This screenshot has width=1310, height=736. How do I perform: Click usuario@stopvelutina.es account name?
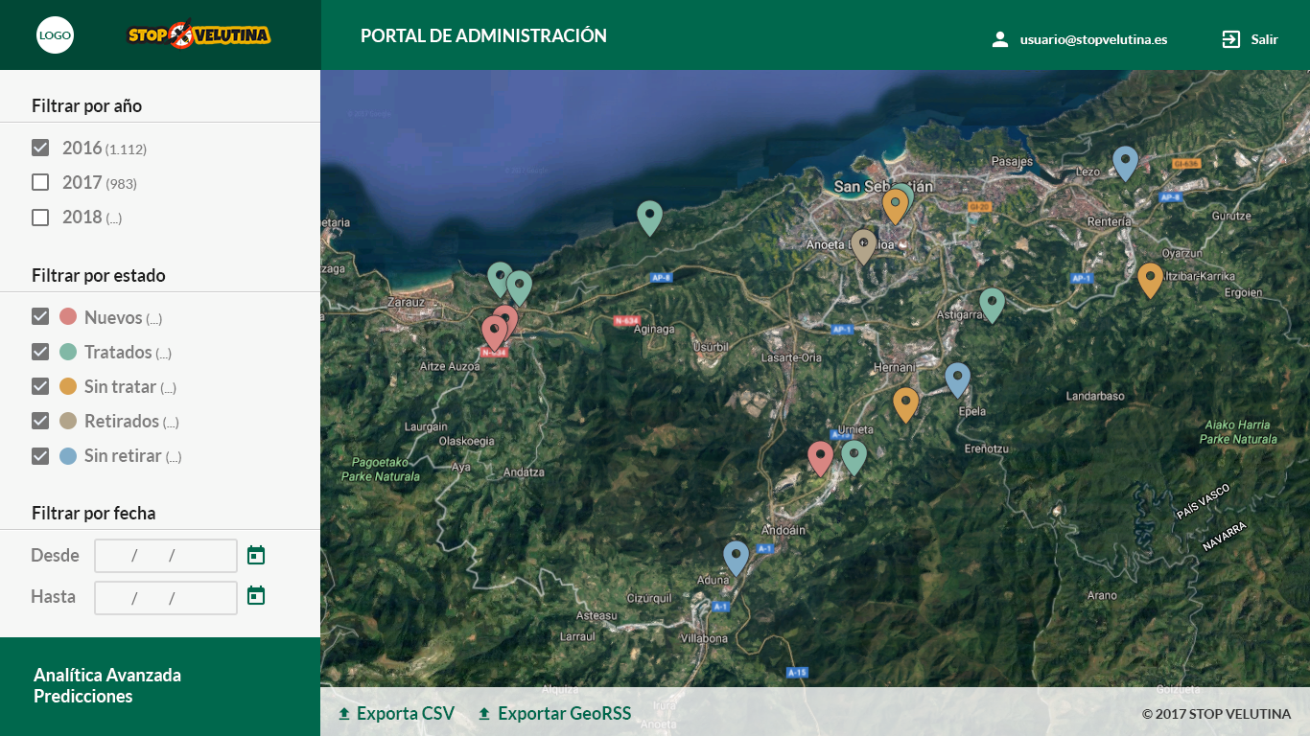[1093, 39]
